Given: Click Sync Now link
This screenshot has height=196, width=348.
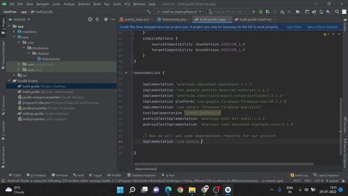Looking at the screenshot, I should click(294, 27).
